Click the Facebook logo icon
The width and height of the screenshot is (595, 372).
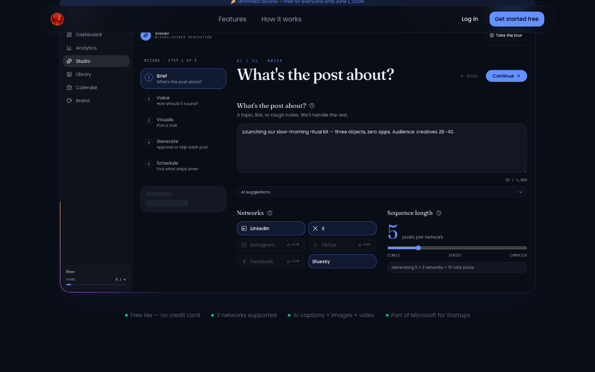click(x=244, y=261)
